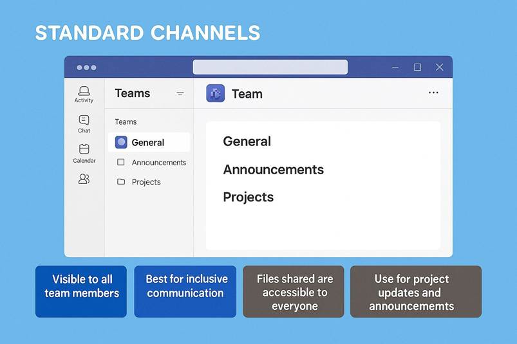Click the people icon in sidebar
The height and width of the screenshot is (344, 517).
pyautogui.click(x=84, y=179)
